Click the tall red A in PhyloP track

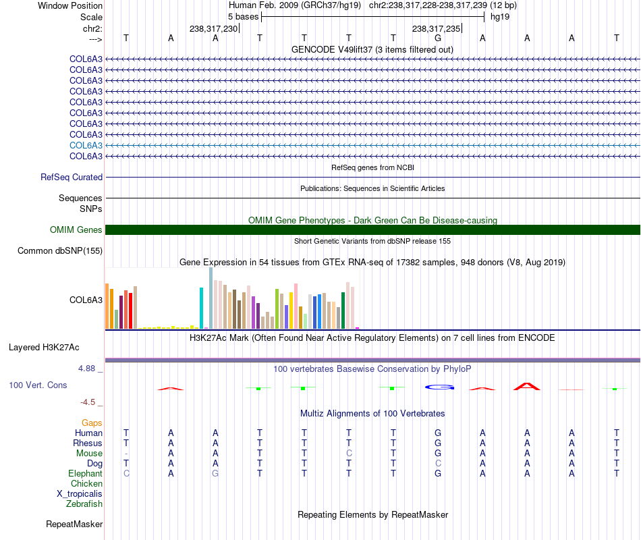coord(527,386)
